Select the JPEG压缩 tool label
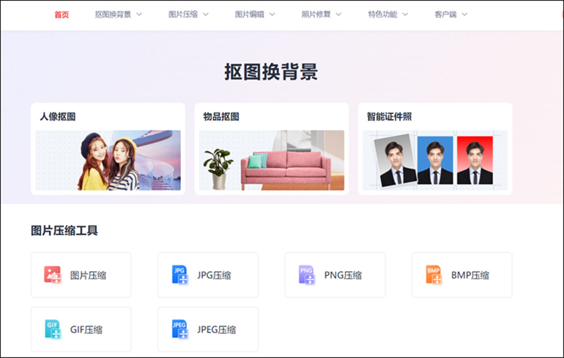This screenshot has width=564, height=358. tap(217, 330)
